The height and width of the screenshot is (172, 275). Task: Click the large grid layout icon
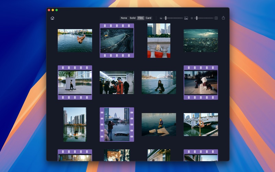click(x=216, y=18)
